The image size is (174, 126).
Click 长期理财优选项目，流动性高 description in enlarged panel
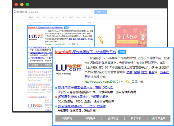pos(77,111)
